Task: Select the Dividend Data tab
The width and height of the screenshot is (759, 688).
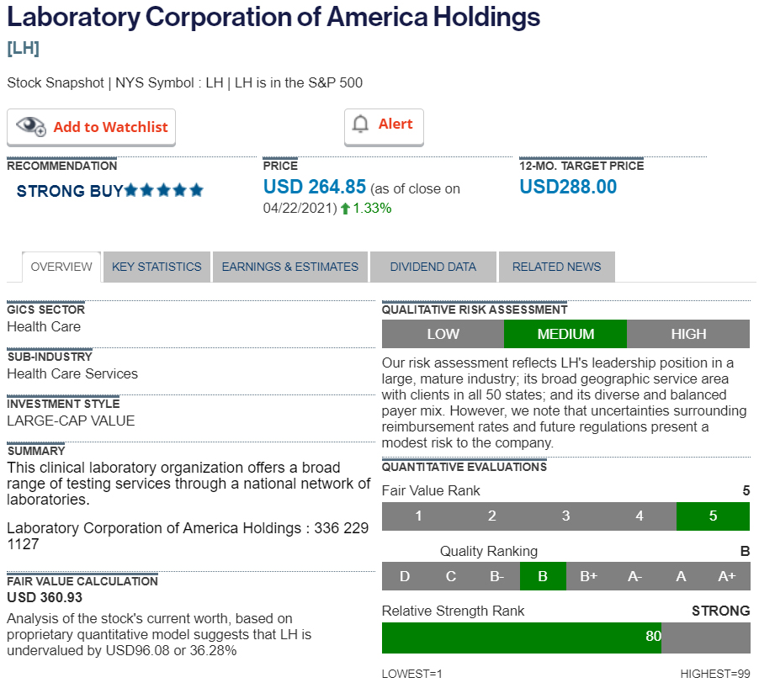Action: coord(433,267)
